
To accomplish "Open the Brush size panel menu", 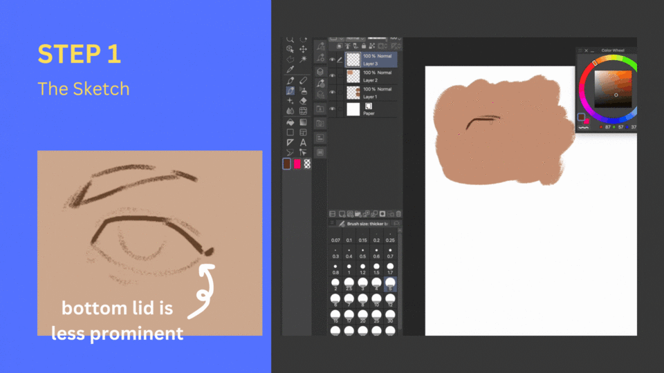I will tap(332, 223).
